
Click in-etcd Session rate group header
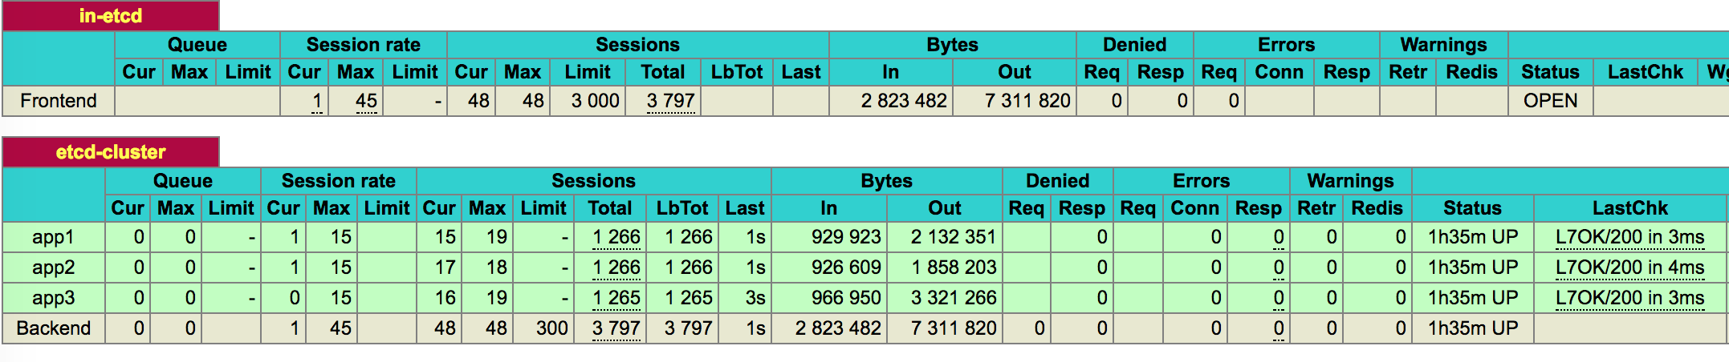[x=363, y=45]
